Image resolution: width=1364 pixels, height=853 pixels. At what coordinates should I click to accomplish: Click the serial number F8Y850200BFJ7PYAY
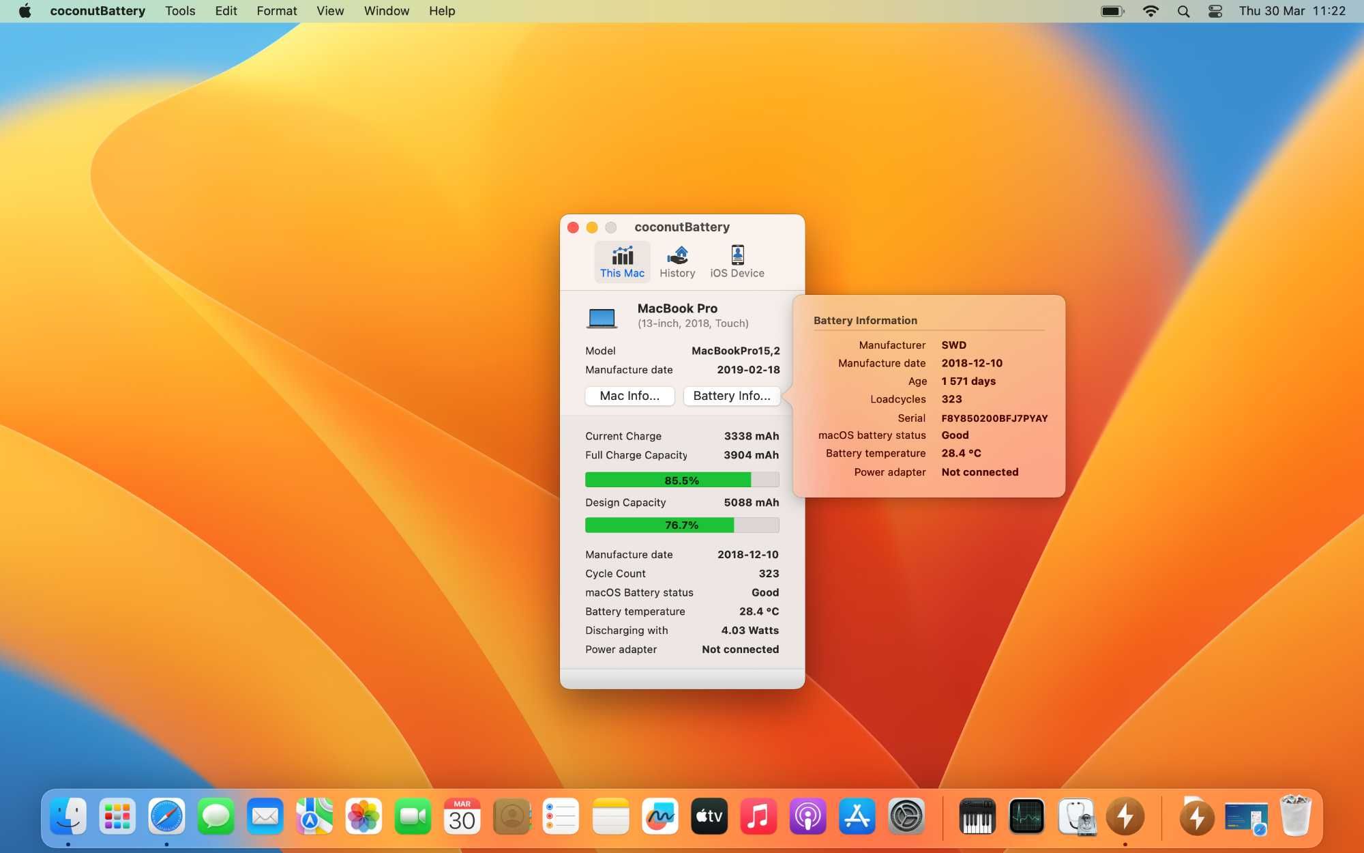coord(994,418)
